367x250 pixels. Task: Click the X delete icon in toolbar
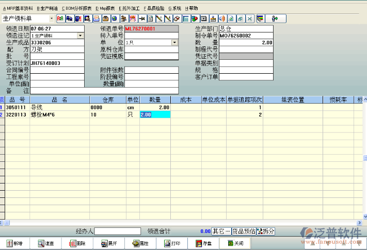(x=249, y=19)
